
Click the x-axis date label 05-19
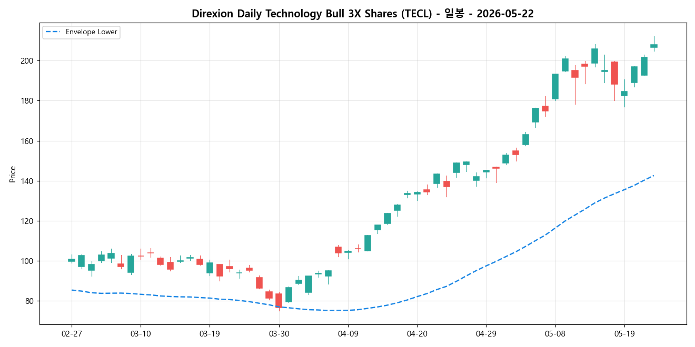624,334
